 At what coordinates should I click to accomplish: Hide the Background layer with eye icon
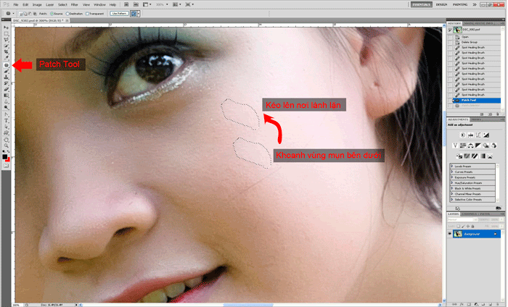tap(450, 235)
